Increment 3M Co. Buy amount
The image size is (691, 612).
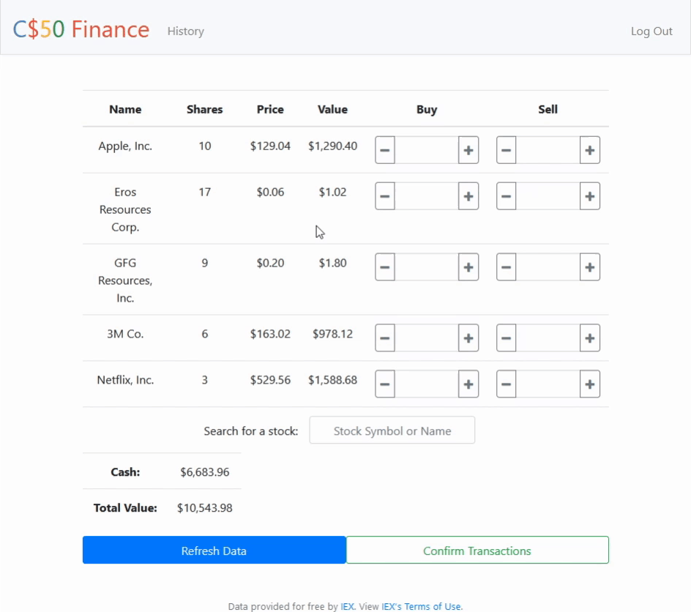point(468,338)
